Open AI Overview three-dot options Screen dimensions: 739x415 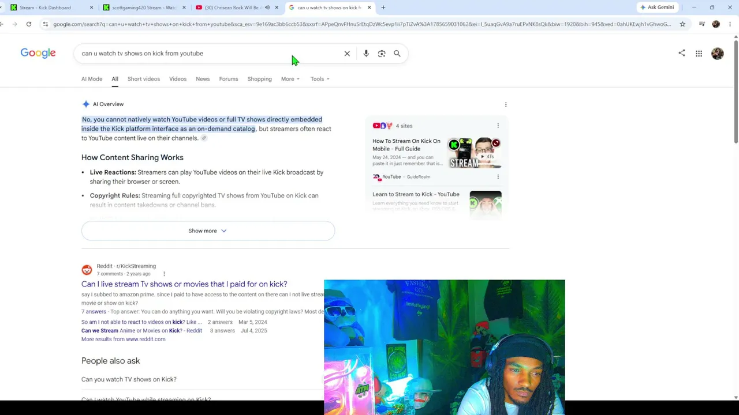tap(506, 104)
